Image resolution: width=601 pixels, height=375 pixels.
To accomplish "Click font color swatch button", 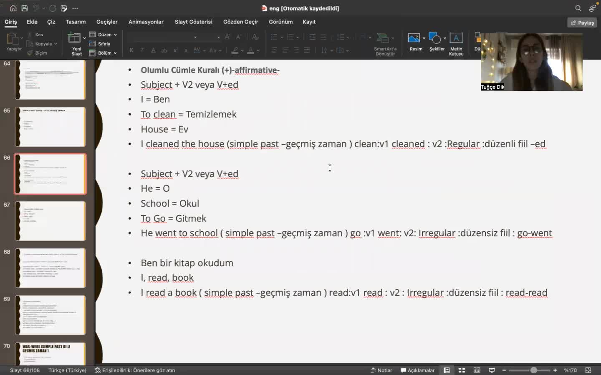I will point(250,50).
